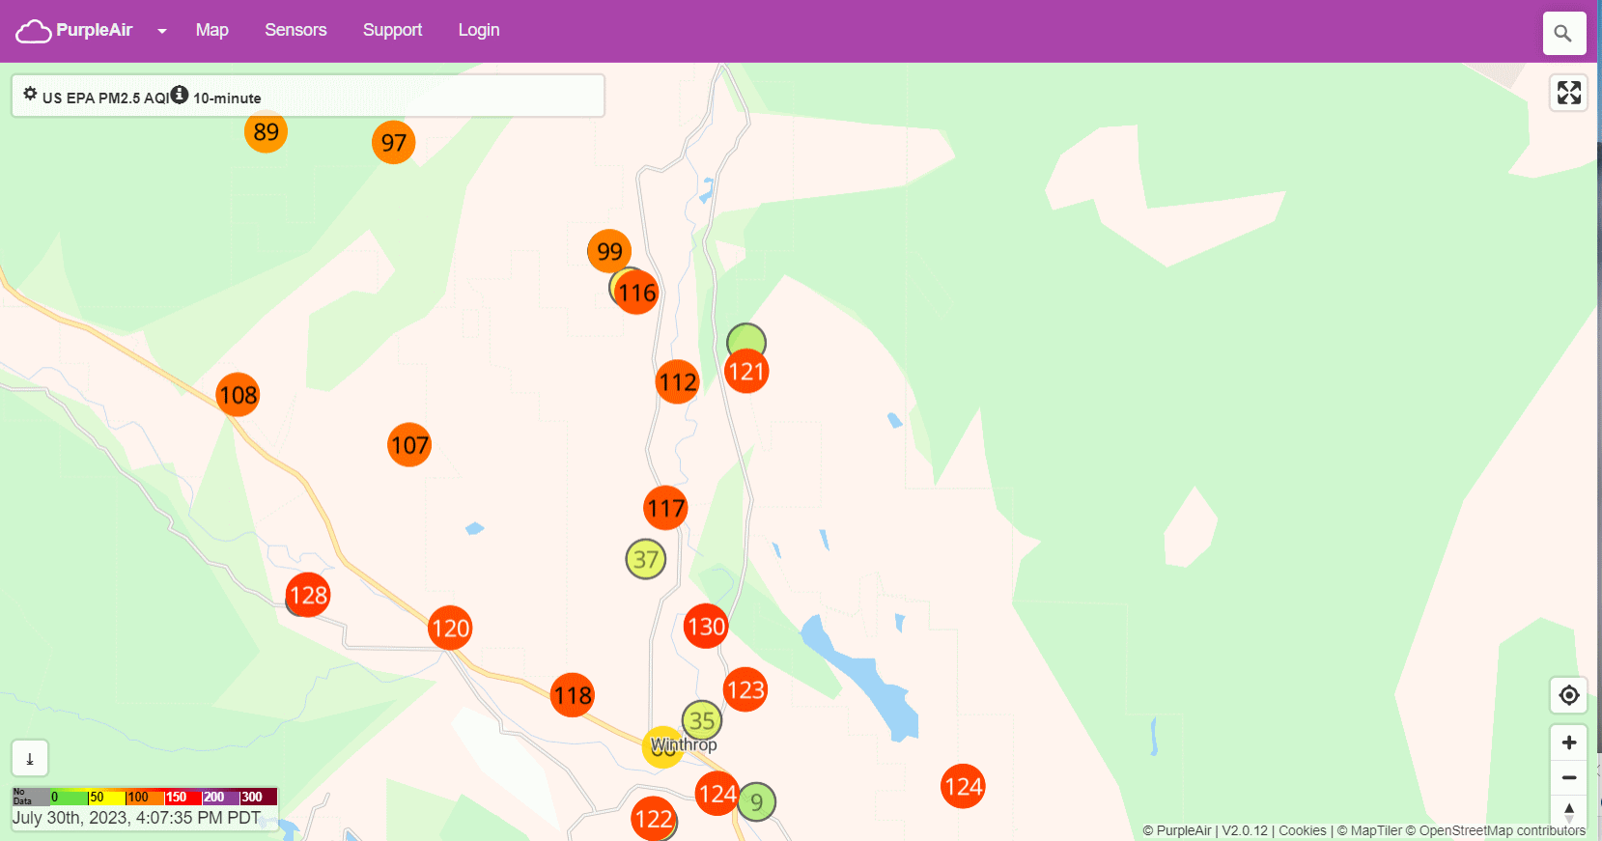This screenshot has height=841, width=1602.
Task: Open the Cookies link in footer
Action: pos(1302,830)
